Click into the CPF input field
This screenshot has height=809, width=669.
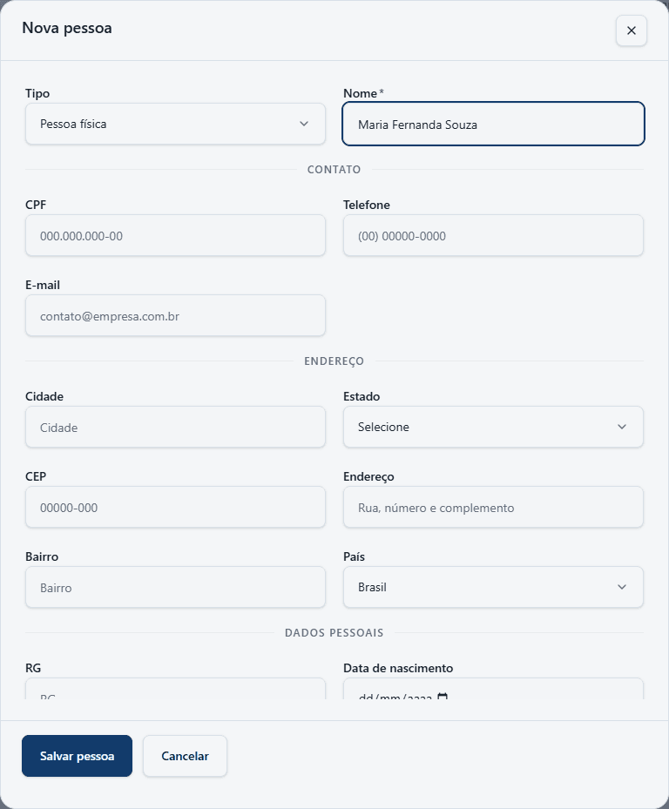pos(175,235)
